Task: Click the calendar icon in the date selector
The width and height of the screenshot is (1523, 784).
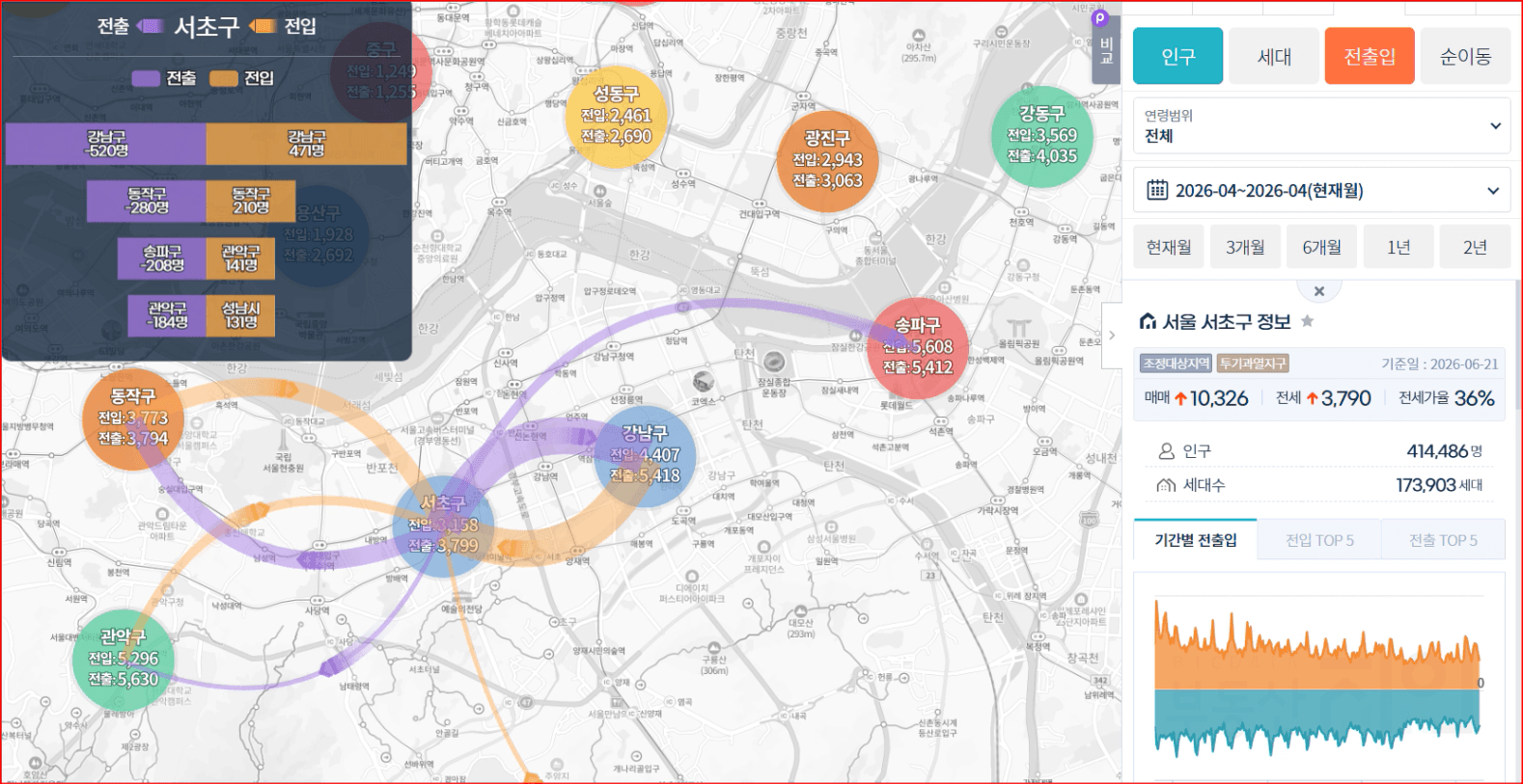Action: (x=1156, y=190)
